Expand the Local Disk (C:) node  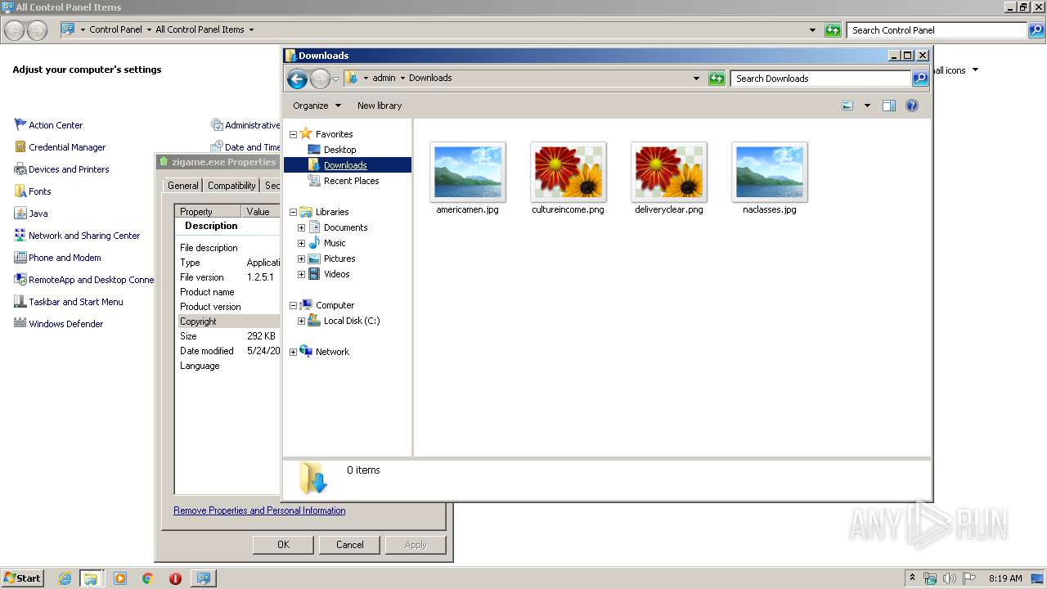[x=301, y=321]
